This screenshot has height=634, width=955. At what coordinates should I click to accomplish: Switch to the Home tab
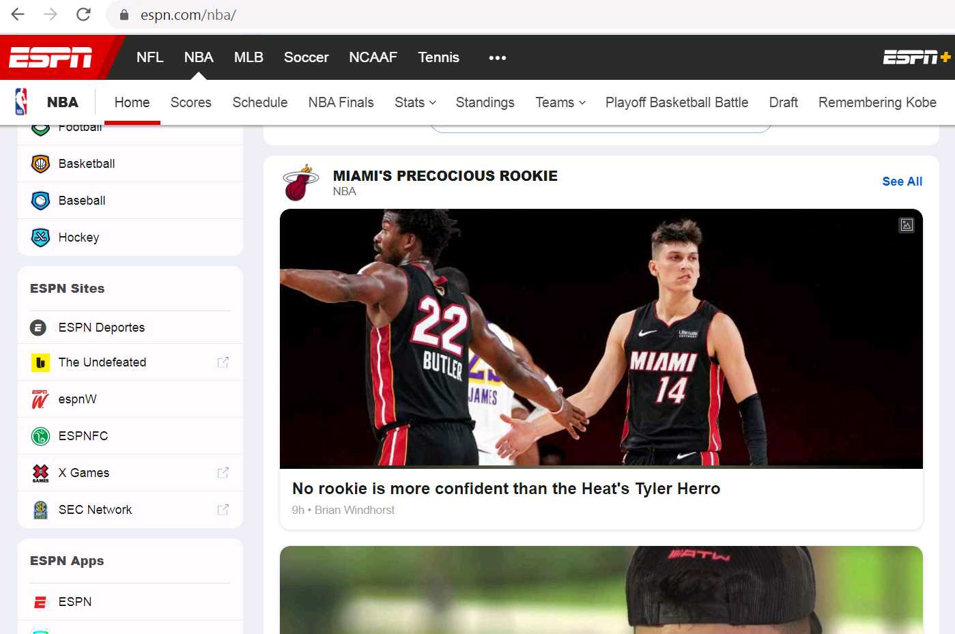[x=132, y=102]
